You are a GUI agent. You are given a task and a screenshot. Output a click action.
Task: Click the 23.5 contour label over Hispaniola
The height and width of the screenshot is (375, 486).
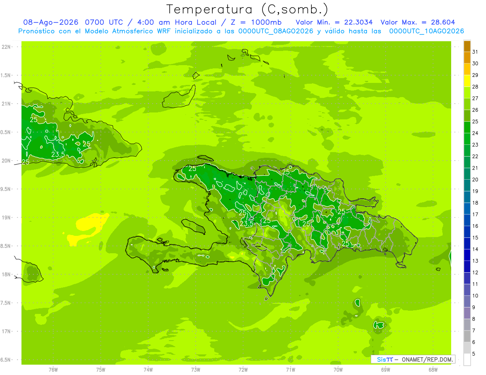(x=247, y=224)
